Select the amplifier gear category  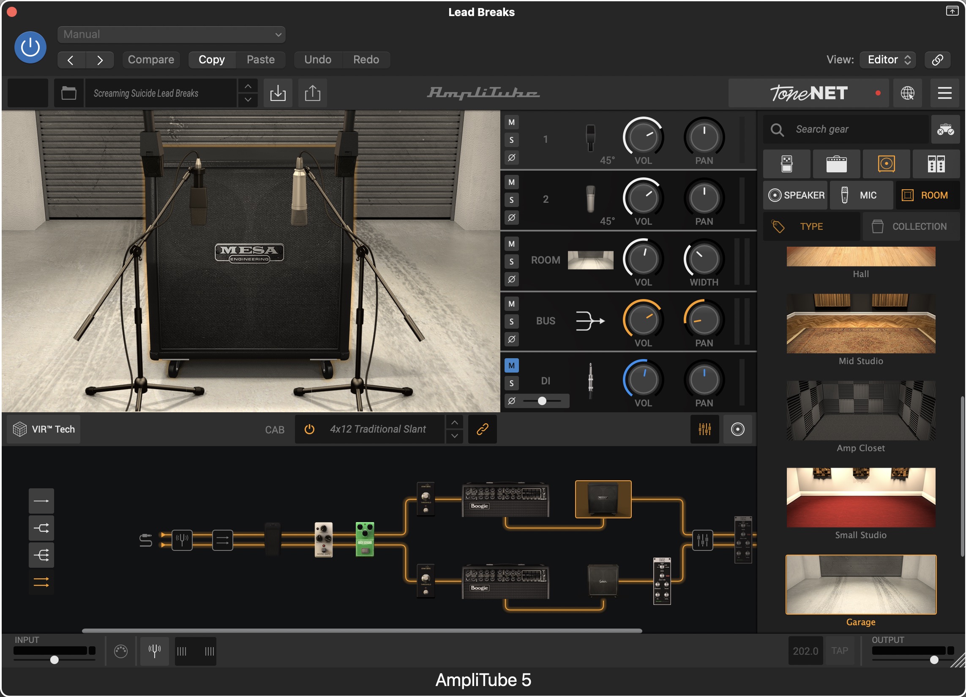[x=837, y=164]
